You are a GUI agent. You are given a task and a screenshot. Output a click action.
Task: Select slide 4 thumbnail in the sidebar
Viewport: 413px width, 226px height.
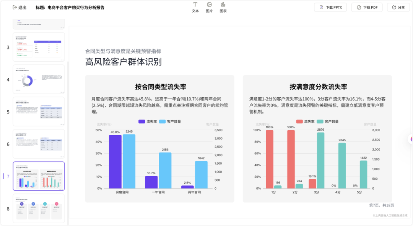[39, 79]
